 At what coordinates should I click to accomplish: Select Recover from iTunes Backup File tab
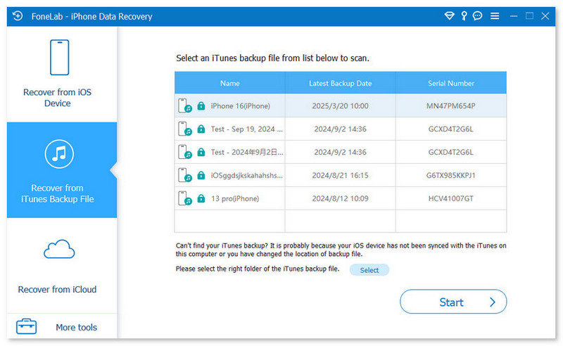57,169
